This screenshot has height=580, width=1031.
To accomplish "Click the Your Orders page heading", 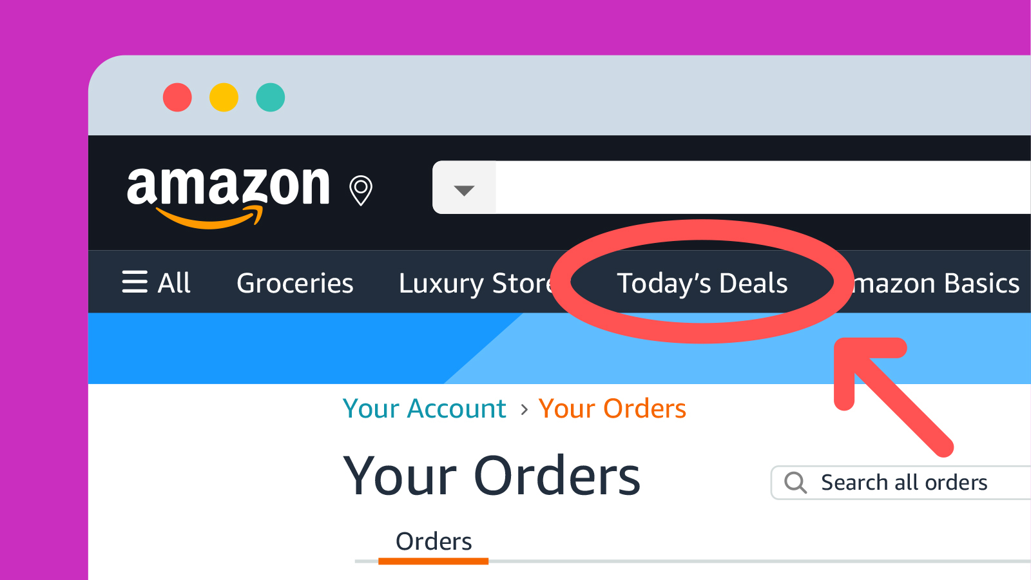I will click(x=492, y=476).
